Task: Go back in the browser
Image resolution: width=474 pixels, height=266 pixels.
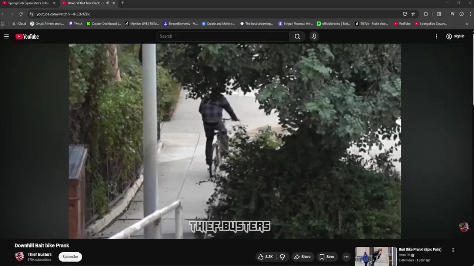Action: (x=3, y=14)
